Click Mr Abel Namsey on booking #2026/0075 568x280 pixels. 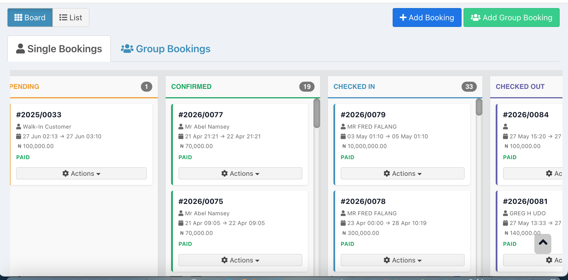click(x=207, y=213)
